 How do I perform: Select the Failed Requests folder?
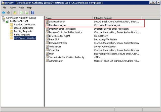(x=22, y=34)
